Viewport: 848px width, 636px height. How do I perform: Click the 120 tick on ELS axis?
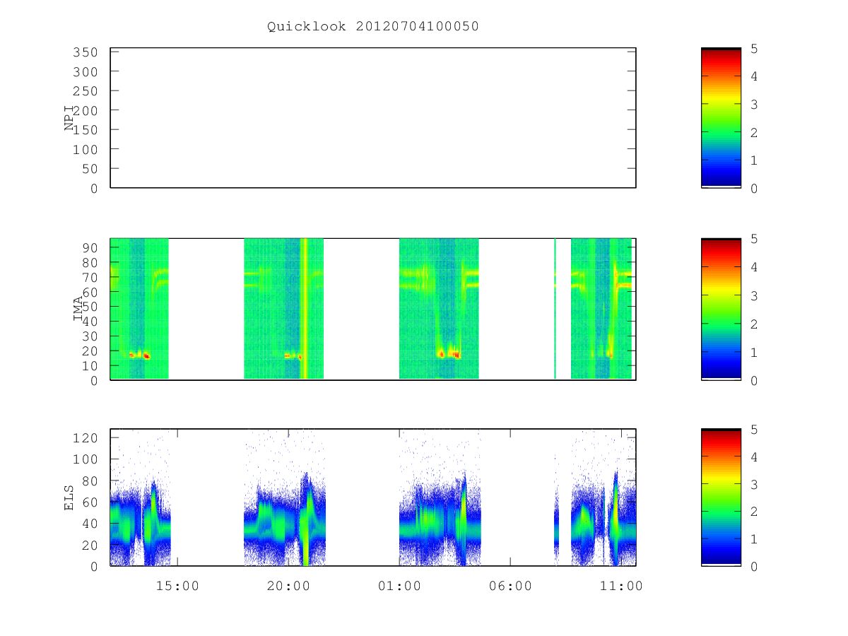pyautogui.click(x=85, y=437)
